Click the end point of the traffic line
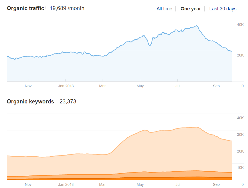This screenshot has height=188, width=248. [x=232, y=51]
